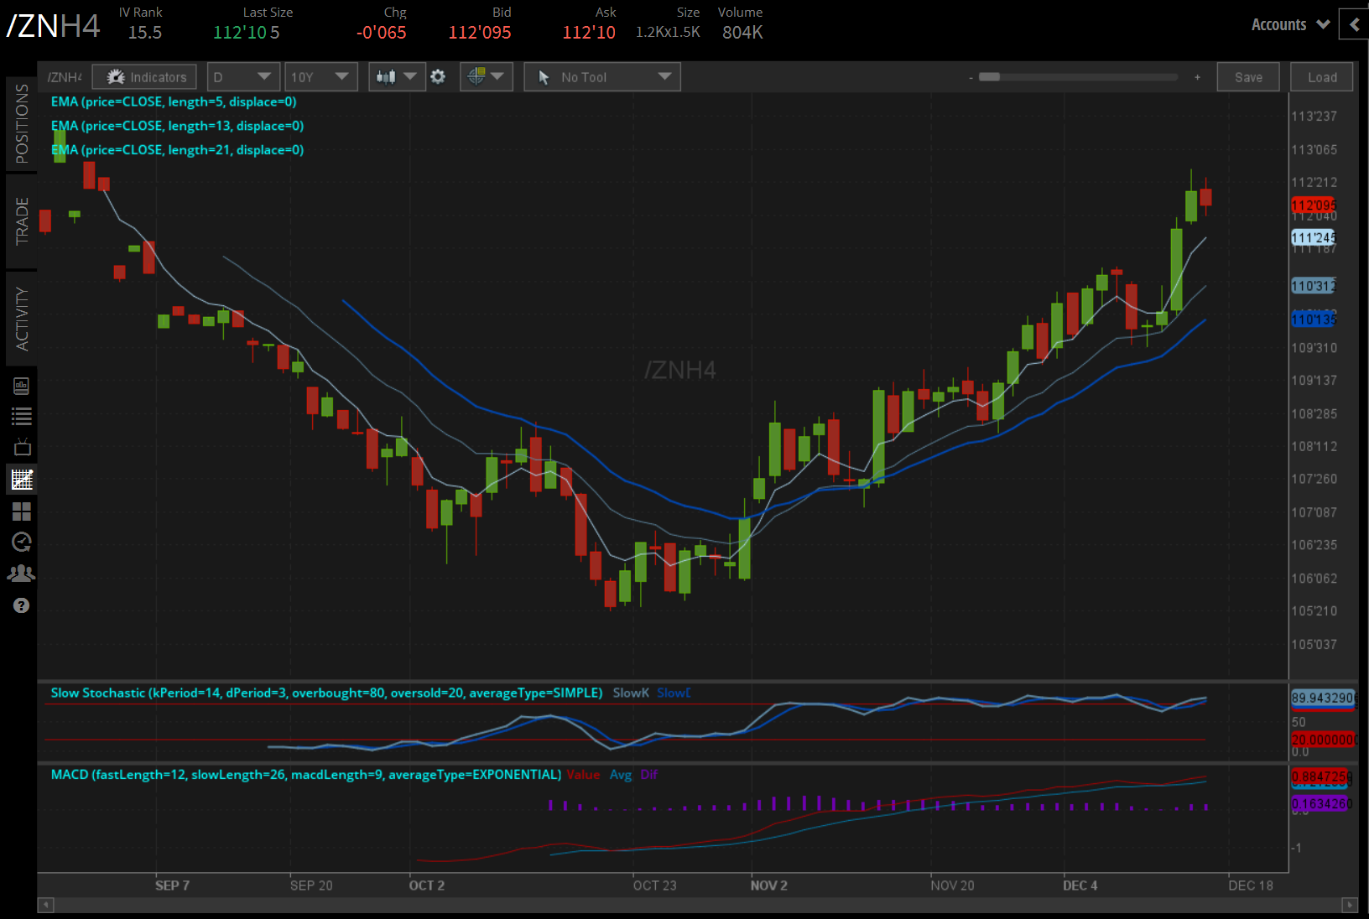Click the Chg value -0'065
The height and width of the screenshot is (919, 1369).
click(x=382, y=33)
